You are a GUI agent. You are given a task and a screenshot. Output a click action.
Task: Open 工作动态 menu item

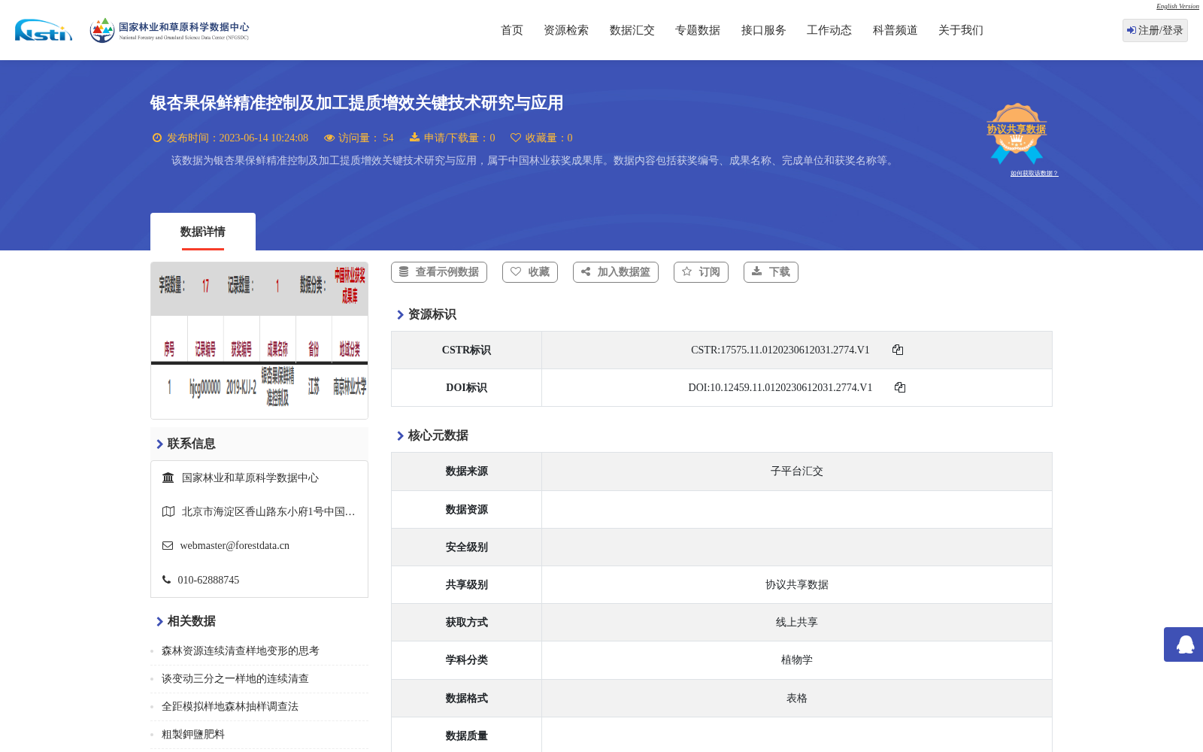click(x=829, y=30)
